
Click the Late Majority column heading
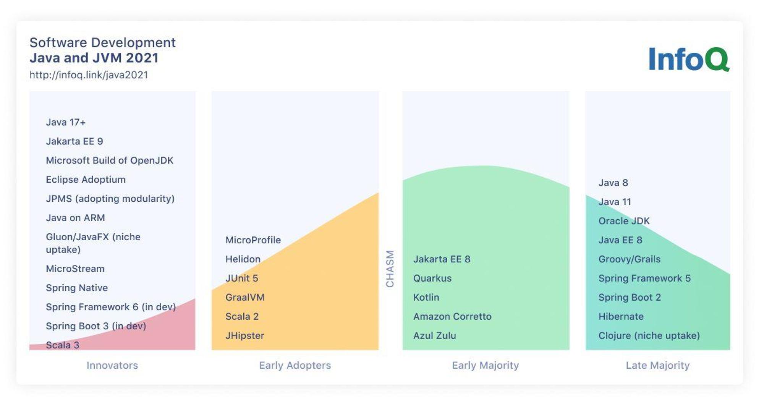coord(657,365)
